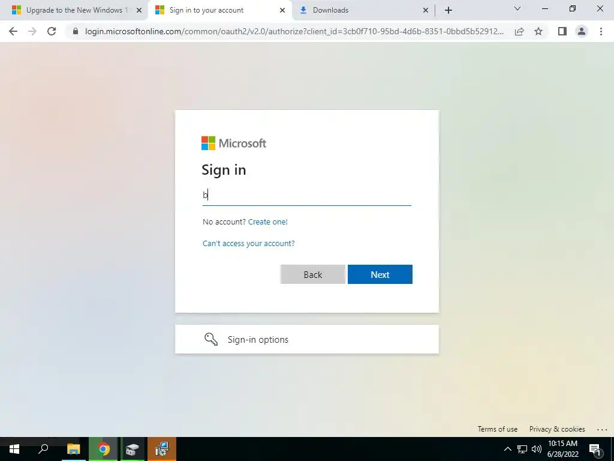
Task: Open the notification center icon
Action: [x=595, y=449]
